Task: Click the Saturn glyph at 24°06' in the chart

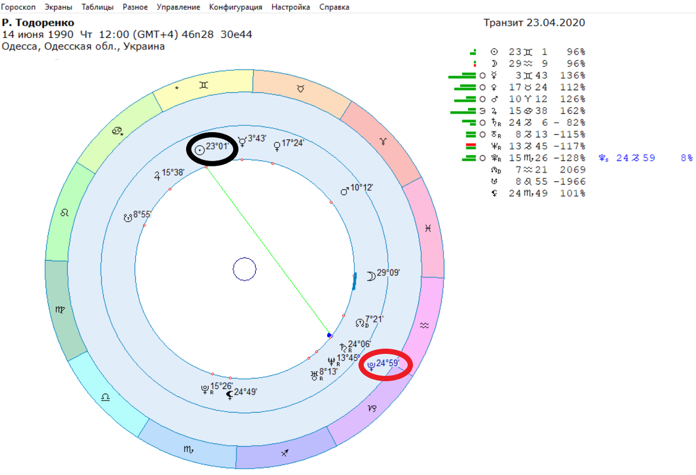Action: point(342,347)
